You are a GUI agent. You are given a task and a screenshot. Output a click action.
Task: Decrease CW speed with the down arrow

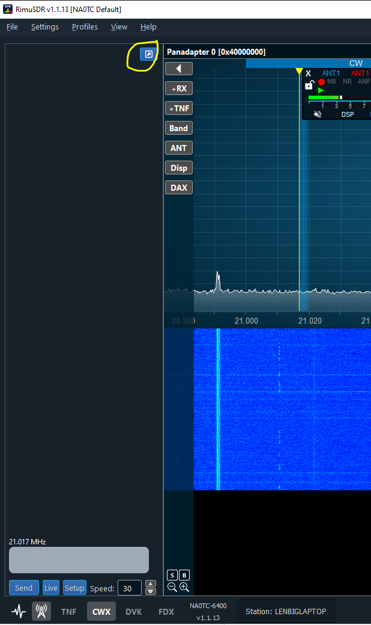(x=151, y=591)
